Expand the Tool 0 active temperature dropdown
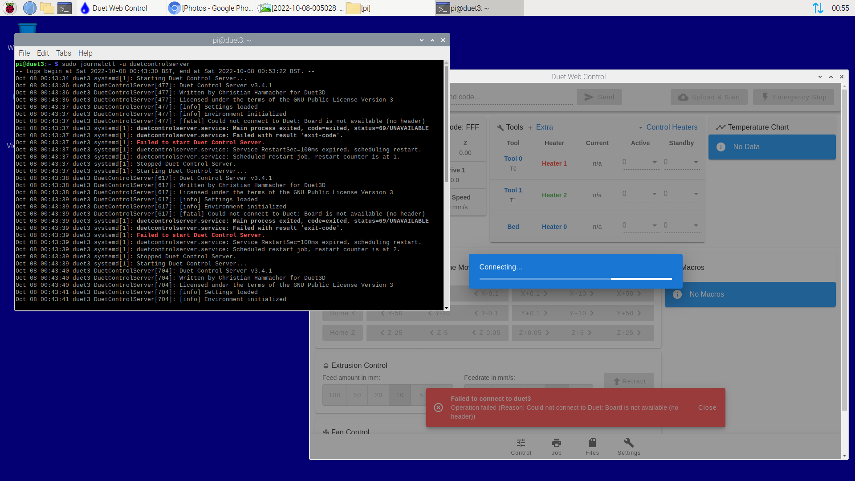 (x=654, y=162)
